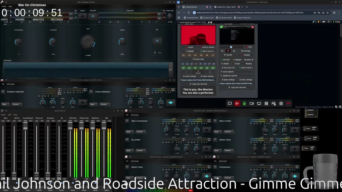This screenshot has height=192, width=342.
Task: Open the Edit menu in jack_mixer
Action: [9, 115]
